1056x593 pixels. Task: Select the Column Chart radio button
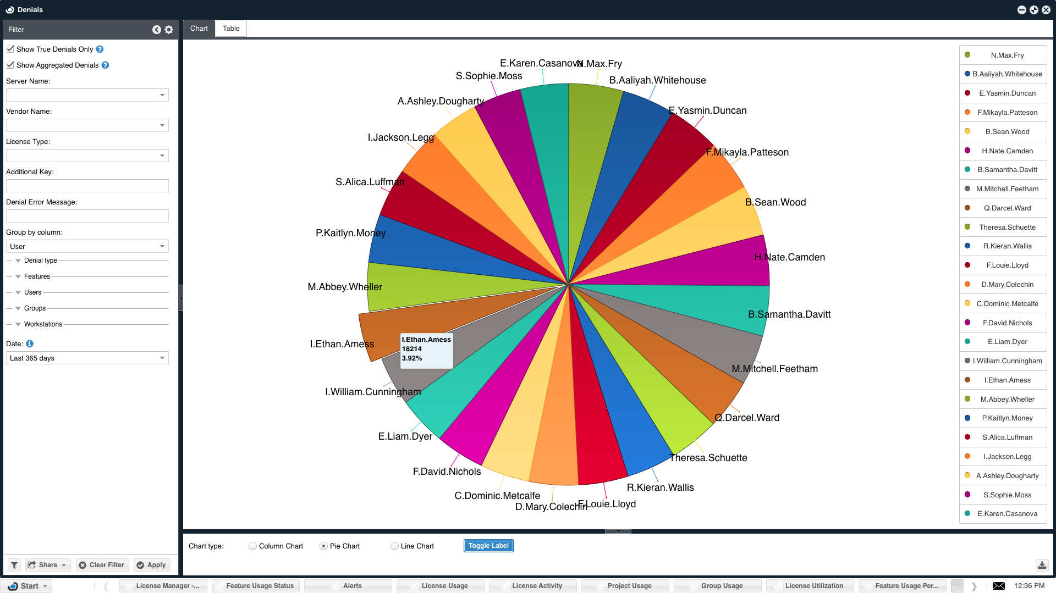pos(252,546)
